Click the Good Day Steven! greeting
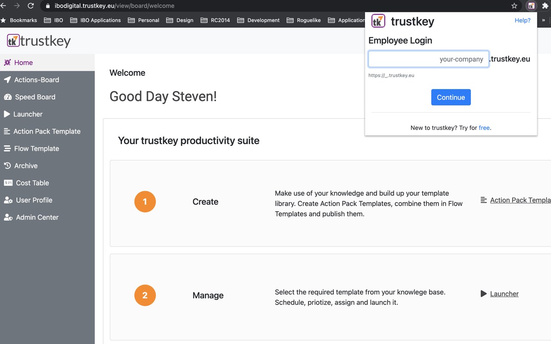The width and height of the screenshot is (551, 344). tap(163, 96)
